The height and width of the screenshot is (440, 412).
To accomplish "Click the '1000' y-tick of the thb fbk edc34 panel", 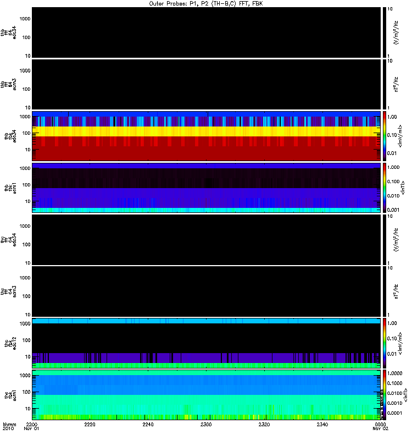I will (25, 117).
